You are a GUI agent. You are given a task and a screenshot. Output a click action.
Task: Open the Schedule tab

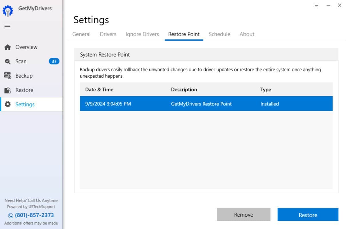pyautogui.click(x=220, y=34)
